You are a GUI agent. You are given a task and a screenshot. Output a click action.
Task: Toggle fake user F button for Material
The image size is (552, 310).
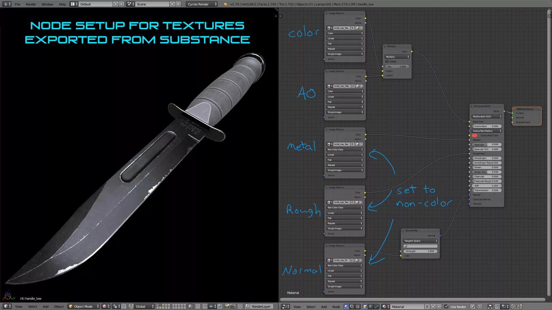point(427,307)
